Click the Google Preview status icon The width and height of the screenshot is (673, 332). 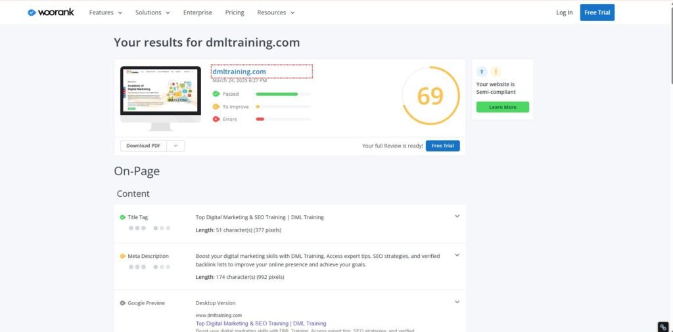[122, 303]
